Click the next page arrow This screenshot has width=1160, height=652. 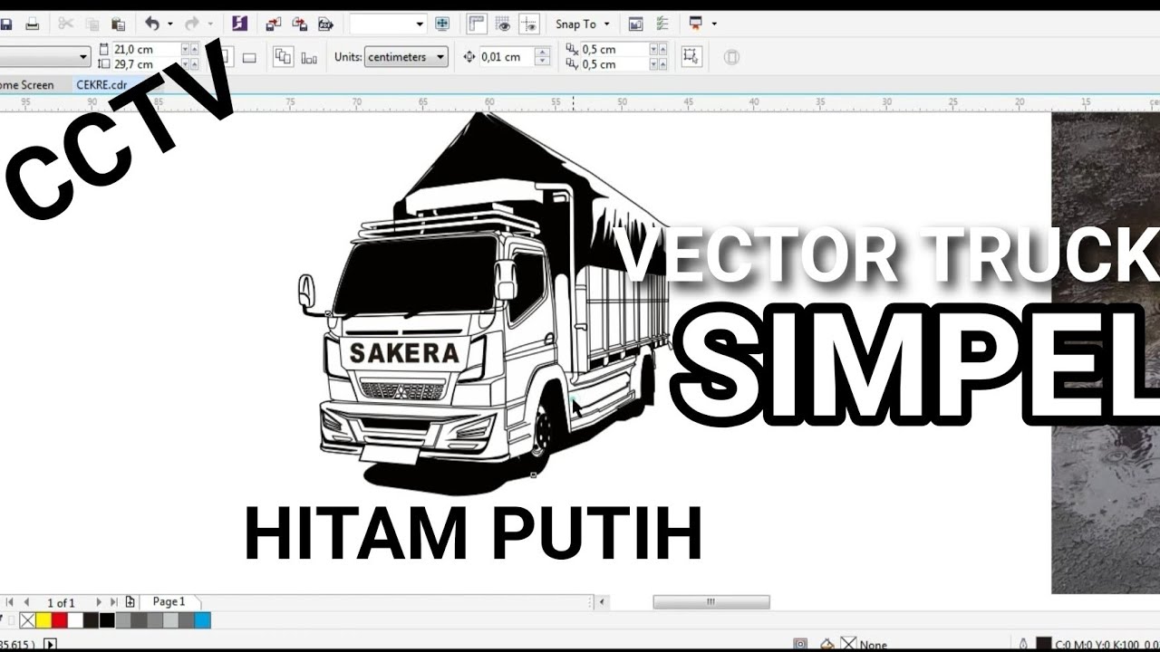click(x=98, y=602)
